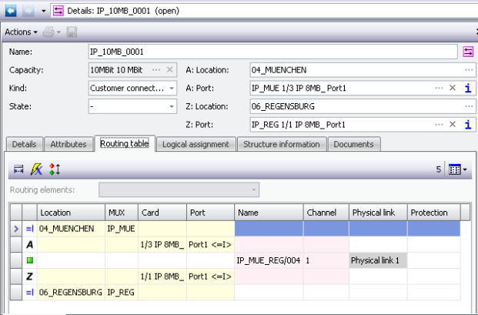478x315 pixels.
Task: Browse A: Location with ellipsis
Action: click(469, 70)
